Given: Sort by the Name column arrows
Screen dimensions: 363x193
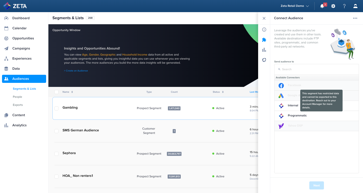Looking at the screenshot, I should point(72,92).
